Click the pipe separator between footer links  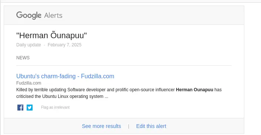coord(128,126)
